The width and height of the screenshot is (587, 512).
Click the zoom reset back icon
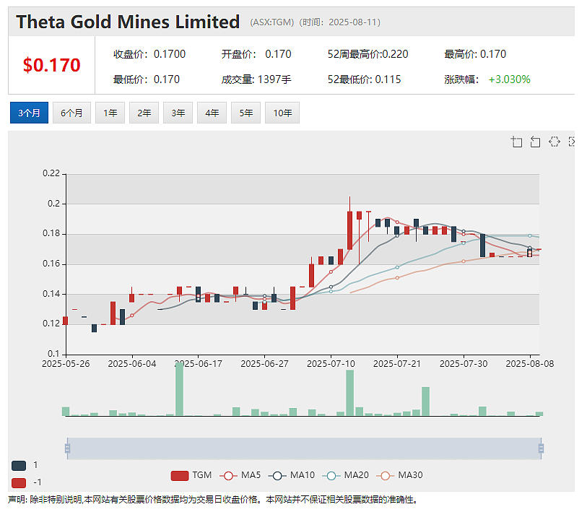click(x=535, y=142)
